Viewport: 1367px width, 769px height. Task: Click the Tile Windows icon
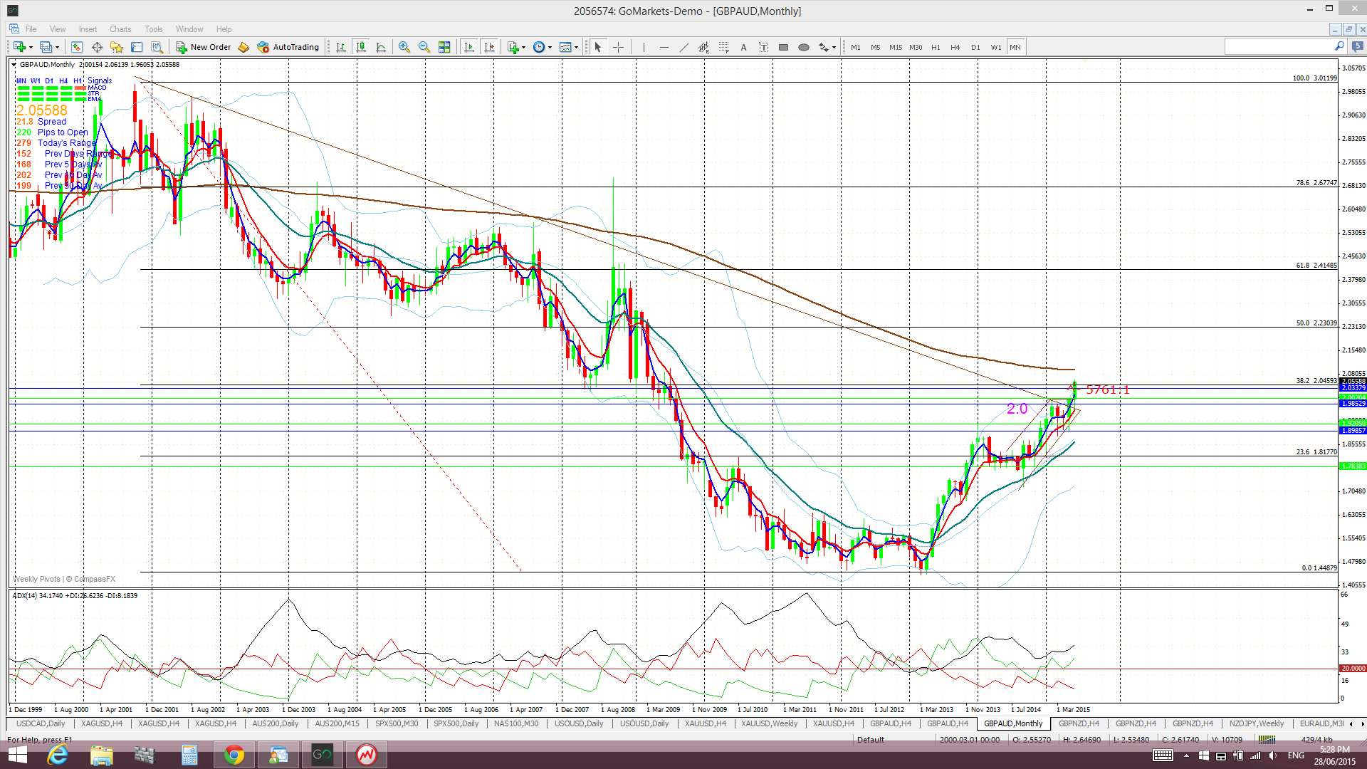click(x=444, y=47)
